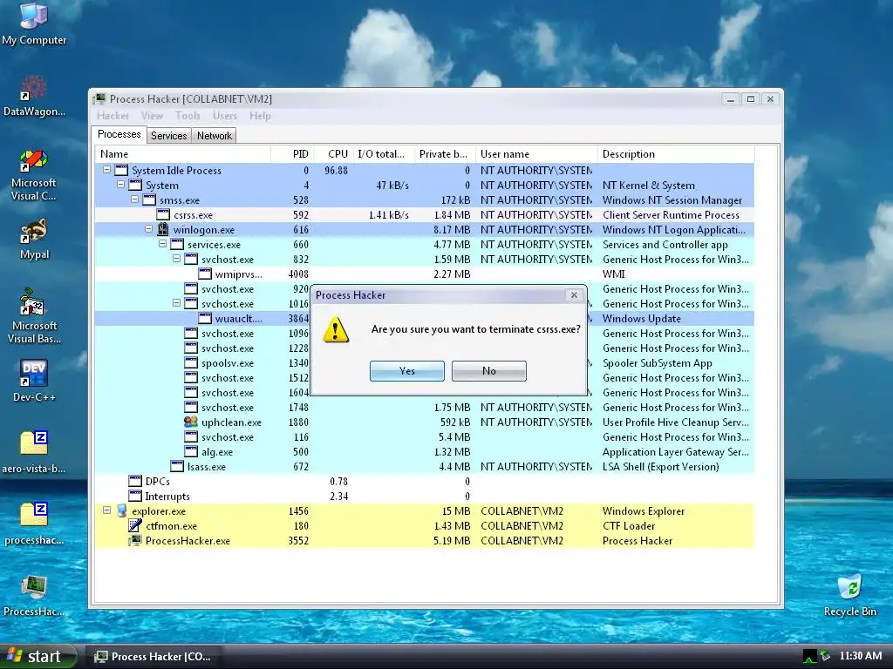
Task: Collapse svchost.exe PID 832 node
Action: pos(176,258)
